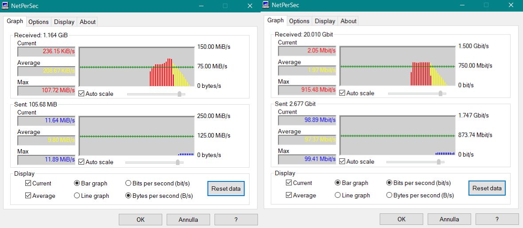523x228 pixels.
Task: Click the 873.74 Mbit/s scale label
Action: tap(475, 135)
